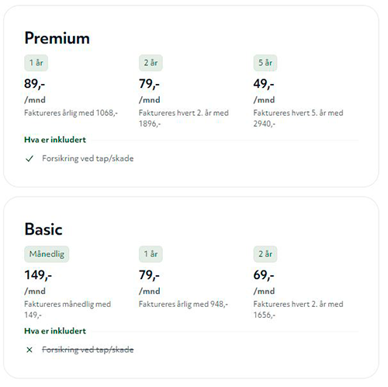
Task: Click Forsikring ved tap/skade in Premium
Action: [88, 159]
